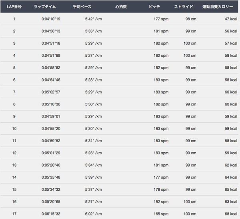Click pace 5'39" /km in lap 14
The width and height of the screenshot is (240, 219).
tap(93, 177)
